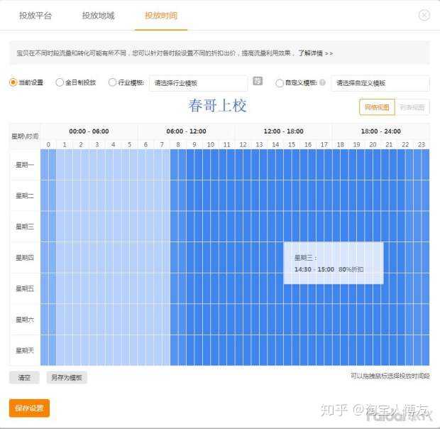
Task: Open the 请选择行业模板 dropdown
Action: [198, 83]
